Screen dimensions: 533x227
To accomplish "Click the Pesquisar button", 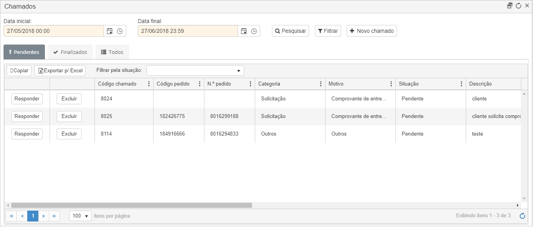I will point(290,31).
